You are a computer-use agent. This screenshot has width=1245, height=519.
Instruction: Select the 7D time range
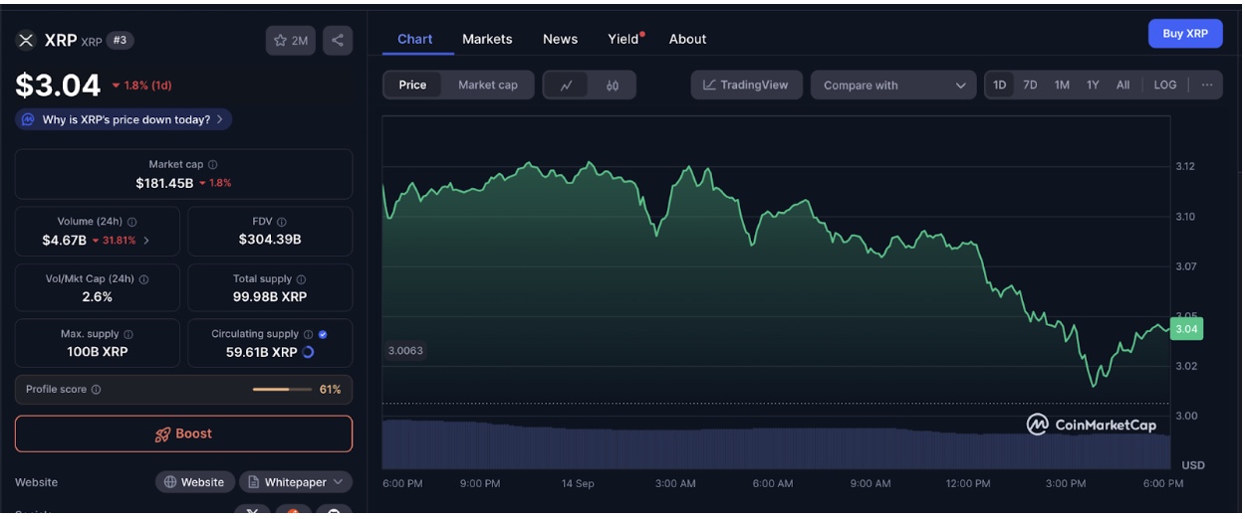[1030, 86]
